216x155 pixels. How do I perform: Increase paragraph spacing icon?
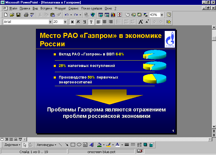[x=126, y=22]
